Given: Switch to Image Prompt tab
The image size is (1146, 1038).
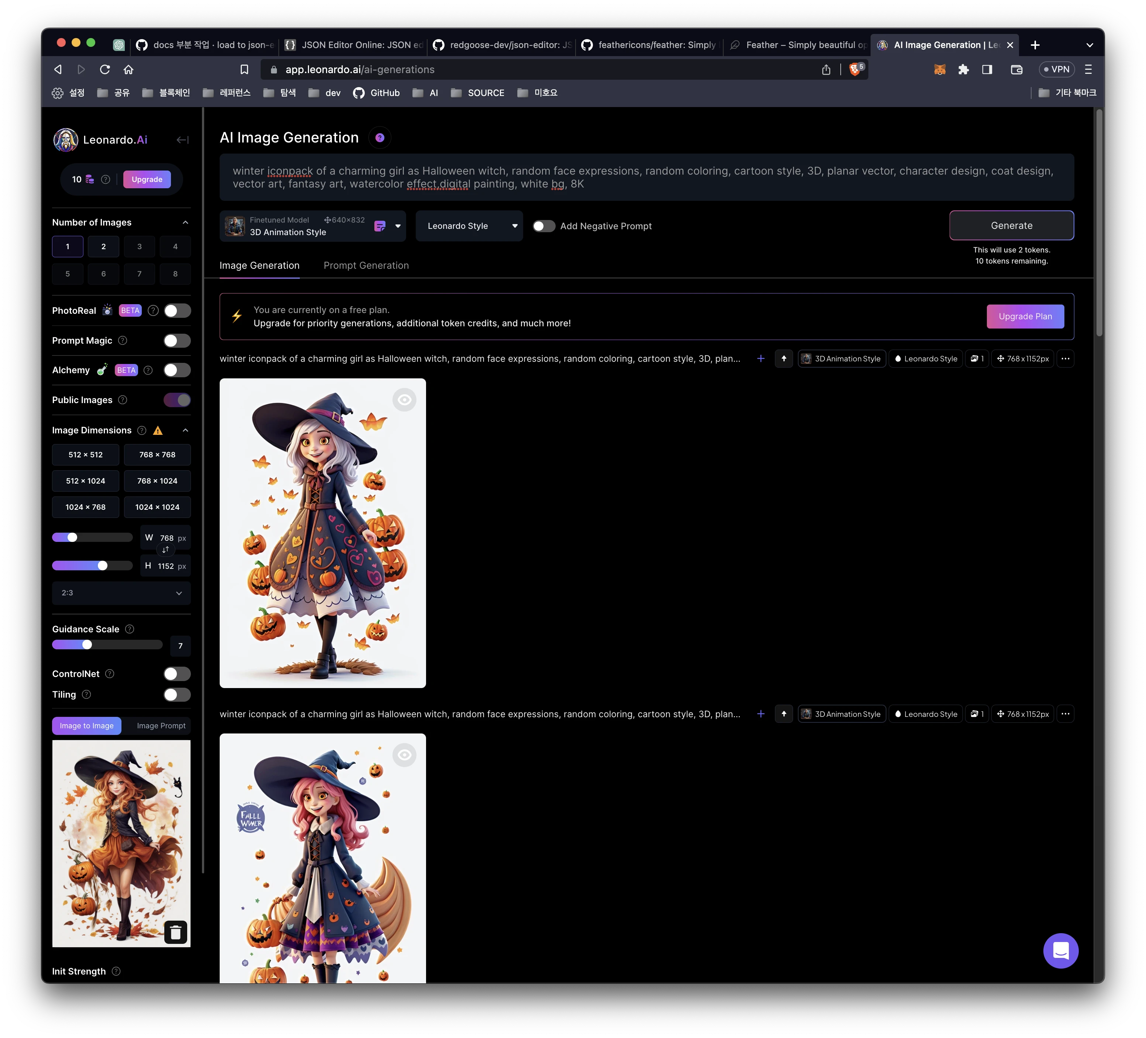Looking at the screenshot, I should (161, 726).
